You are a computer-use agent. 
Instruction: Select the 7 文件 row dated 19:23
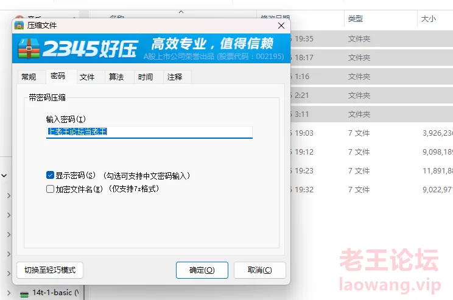click(371, 170)
